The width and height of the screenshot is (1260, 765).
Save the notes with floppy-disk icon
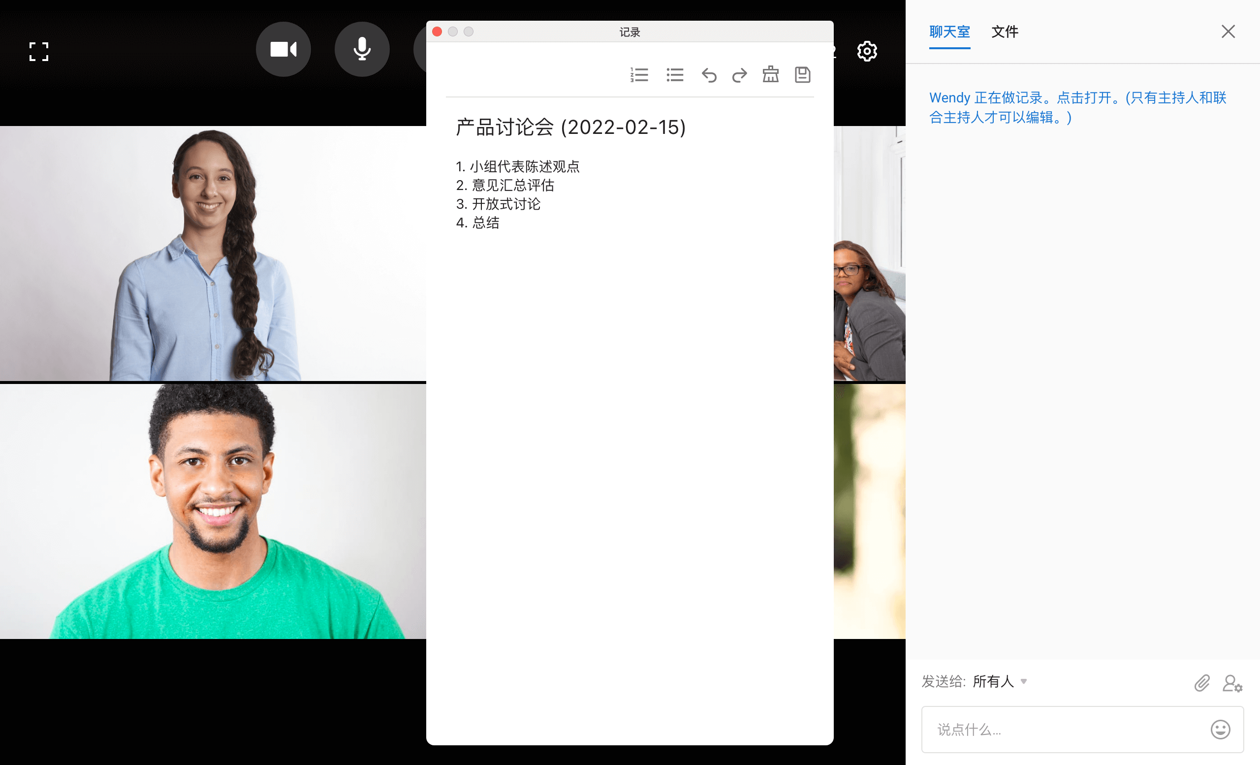point(802,75)
